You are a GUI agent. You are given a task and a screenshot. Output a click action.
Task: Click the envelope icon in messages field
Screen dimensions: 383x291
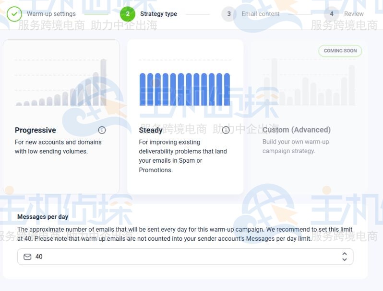coord(27,257)
